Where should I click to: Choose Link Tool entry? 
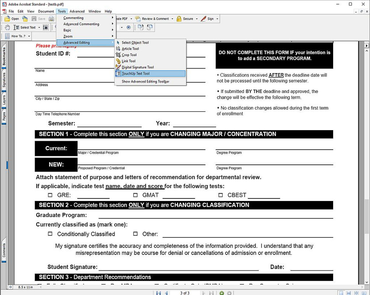pyautogui.click(x=150, y=61)
